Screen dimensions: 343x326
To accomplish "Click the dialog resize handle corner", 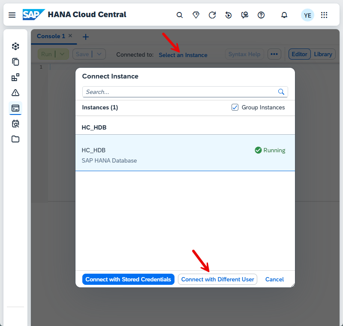I will [x=293, y=285].
